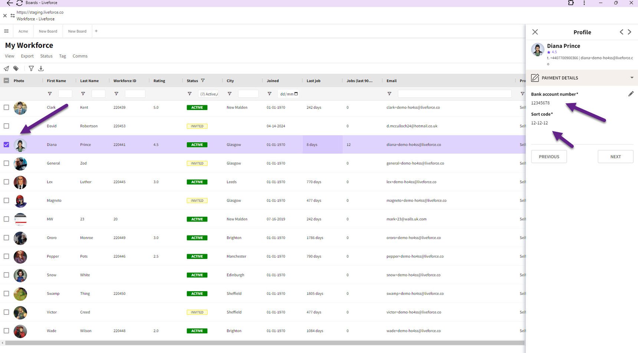The image size is (638, 353).
Task: Open the hamburger menu icon
Action: (x=6, y=31)
